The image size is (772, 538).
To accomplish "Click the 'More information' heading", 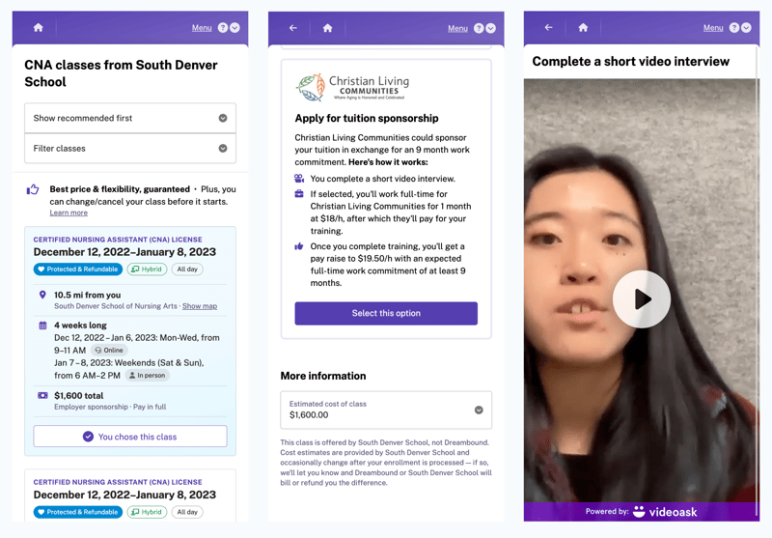I will [x=323, y=376].
